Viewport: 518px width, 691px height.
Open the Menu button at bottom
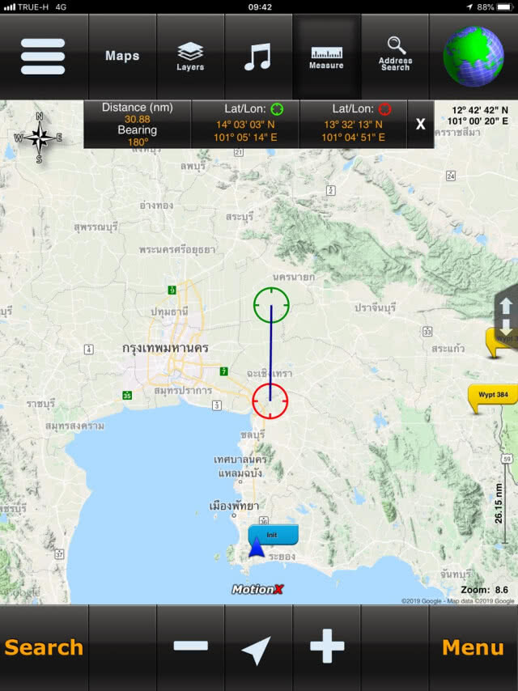(x=473, y=647)
